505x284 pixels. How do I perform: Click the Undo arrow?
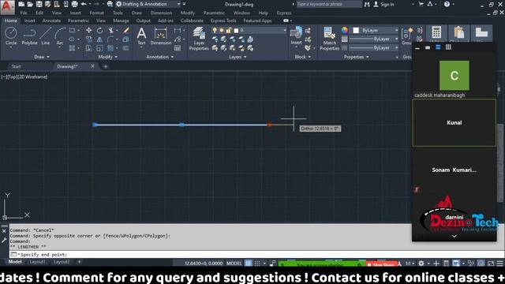click(x=84, y=4)
